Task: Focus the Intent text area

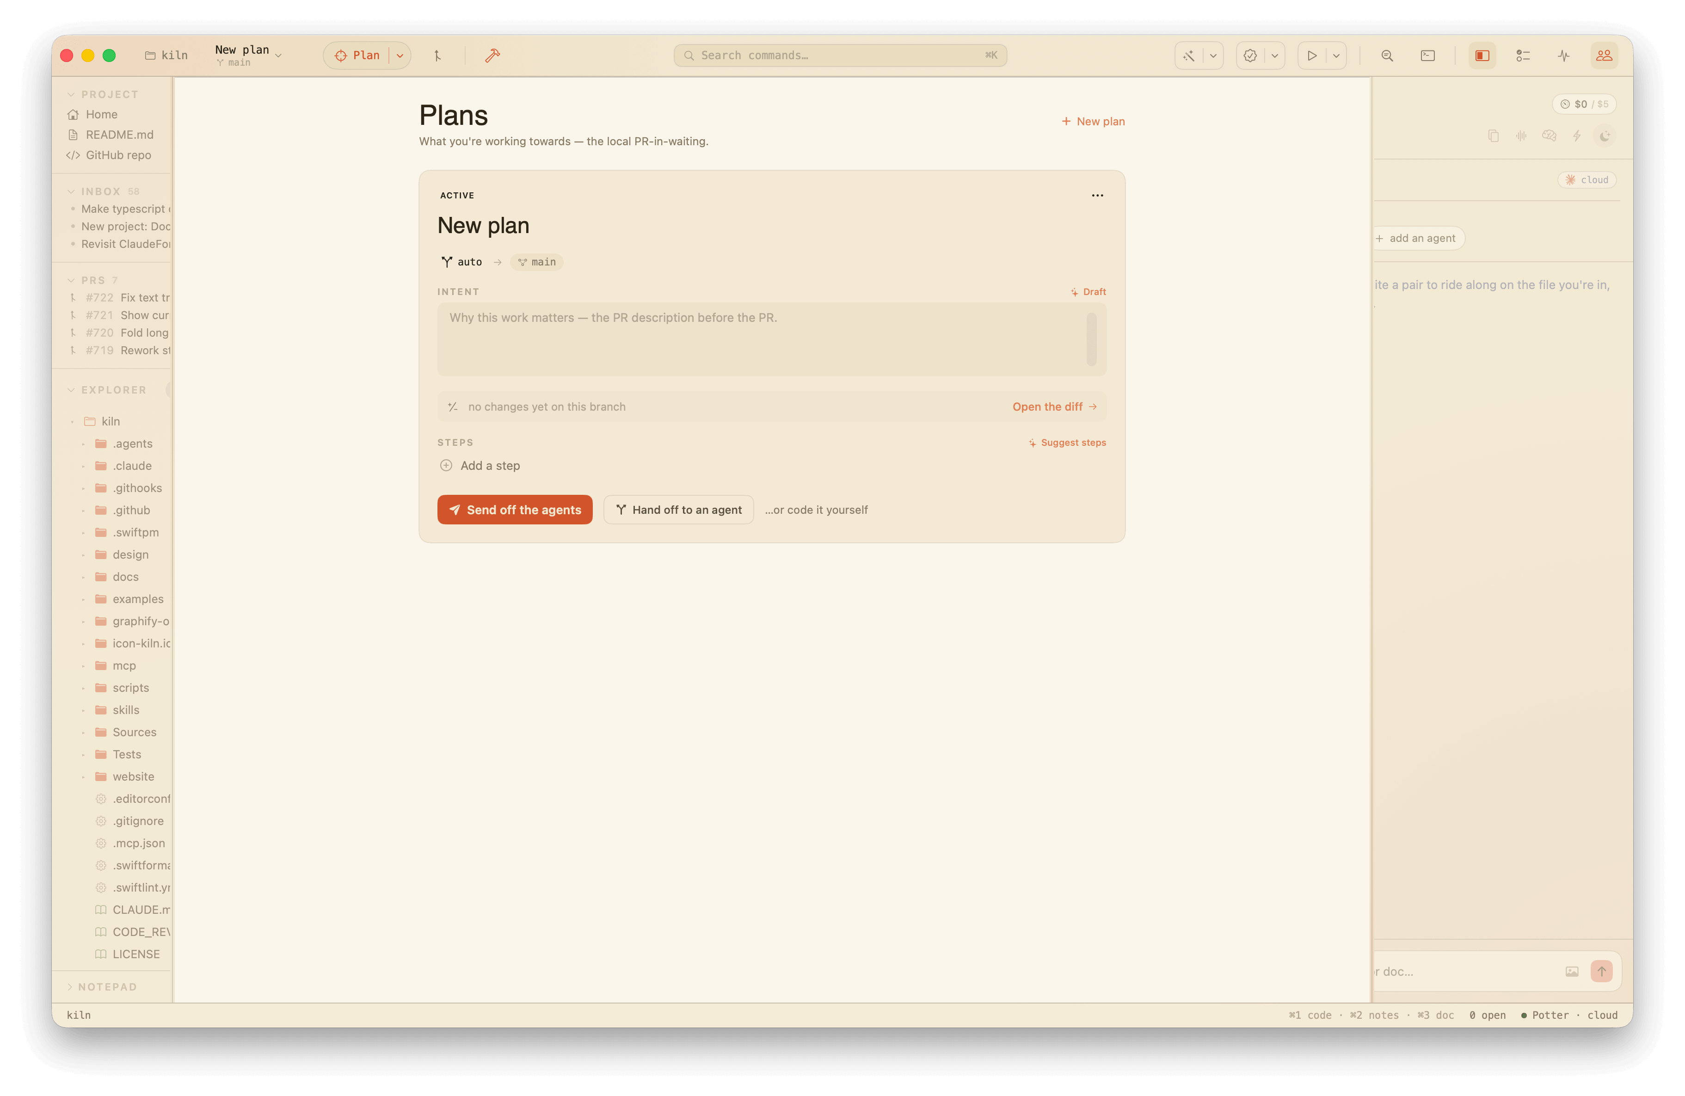Action: [x=772, y=339]
